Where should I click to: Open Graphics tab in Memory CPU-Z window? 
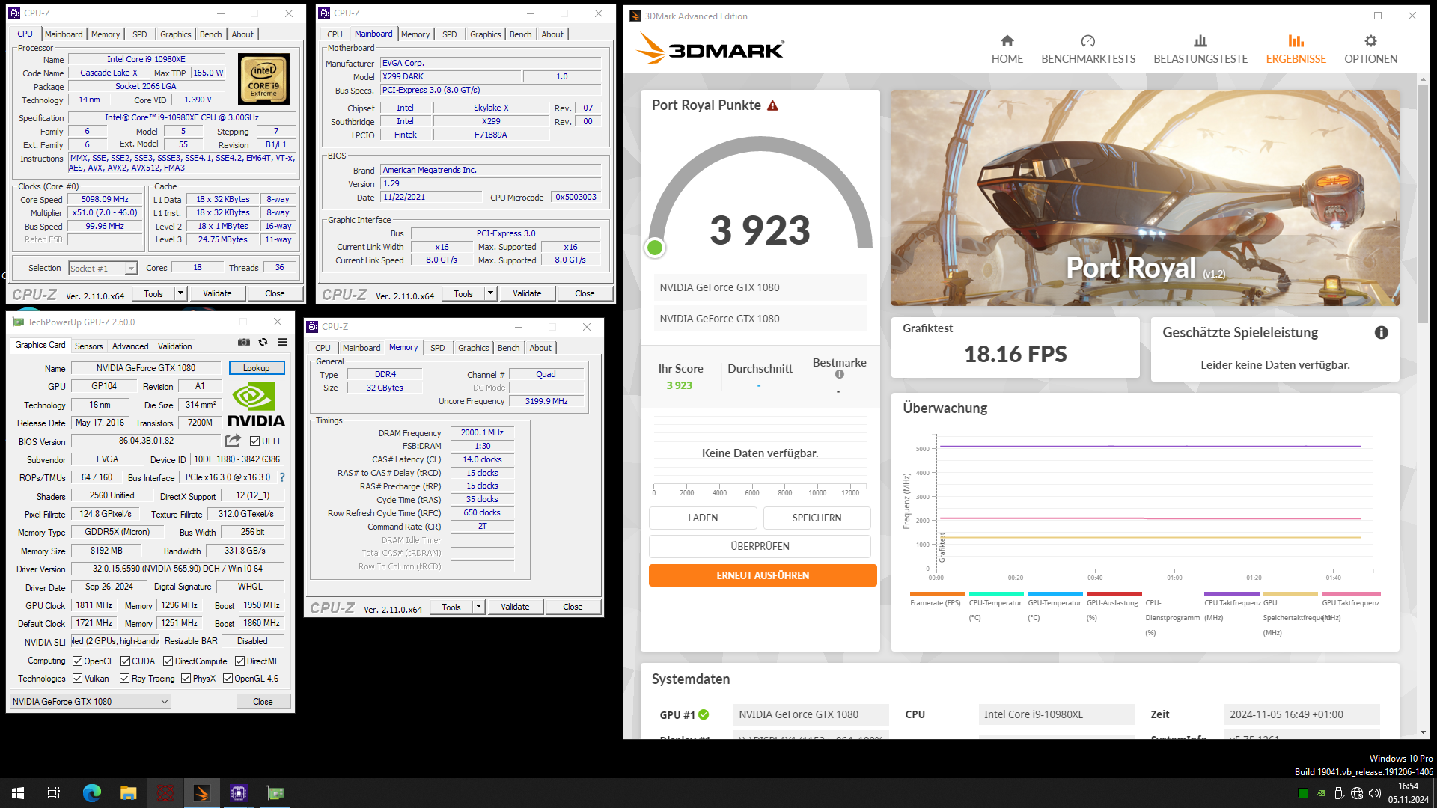[473, 348]
